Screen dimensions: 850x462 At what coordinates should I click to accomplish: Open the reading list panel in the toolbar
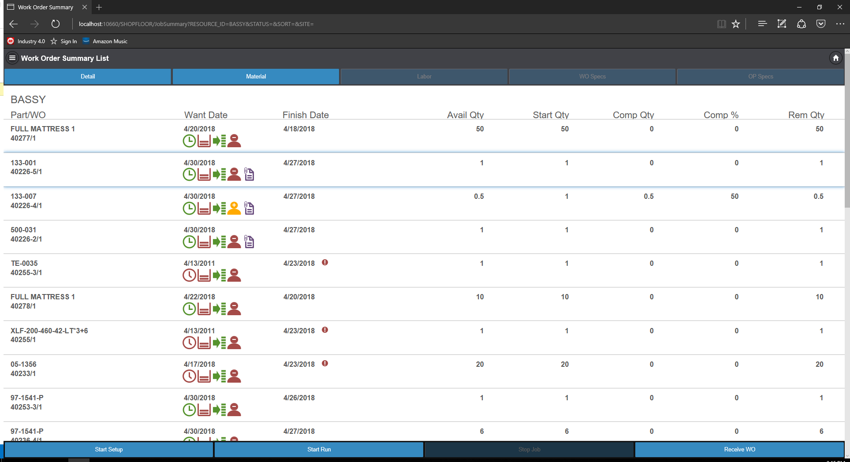coord(762,24)
